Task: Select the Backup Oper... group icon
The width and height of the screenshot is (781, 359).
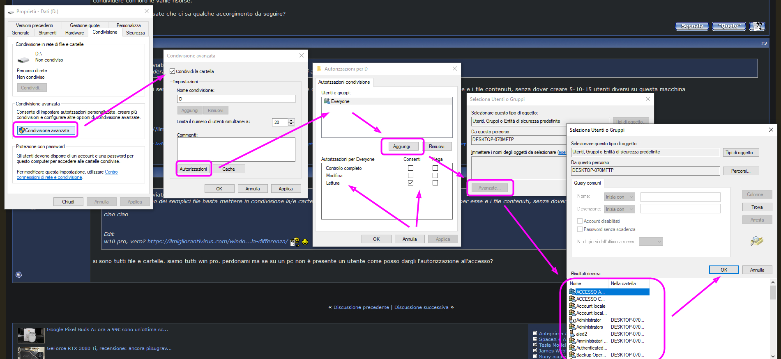Action: click(x=572, y=354)
